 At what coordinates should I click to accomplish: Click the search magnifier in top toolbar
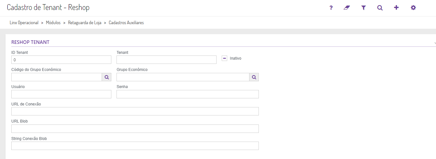380,8
